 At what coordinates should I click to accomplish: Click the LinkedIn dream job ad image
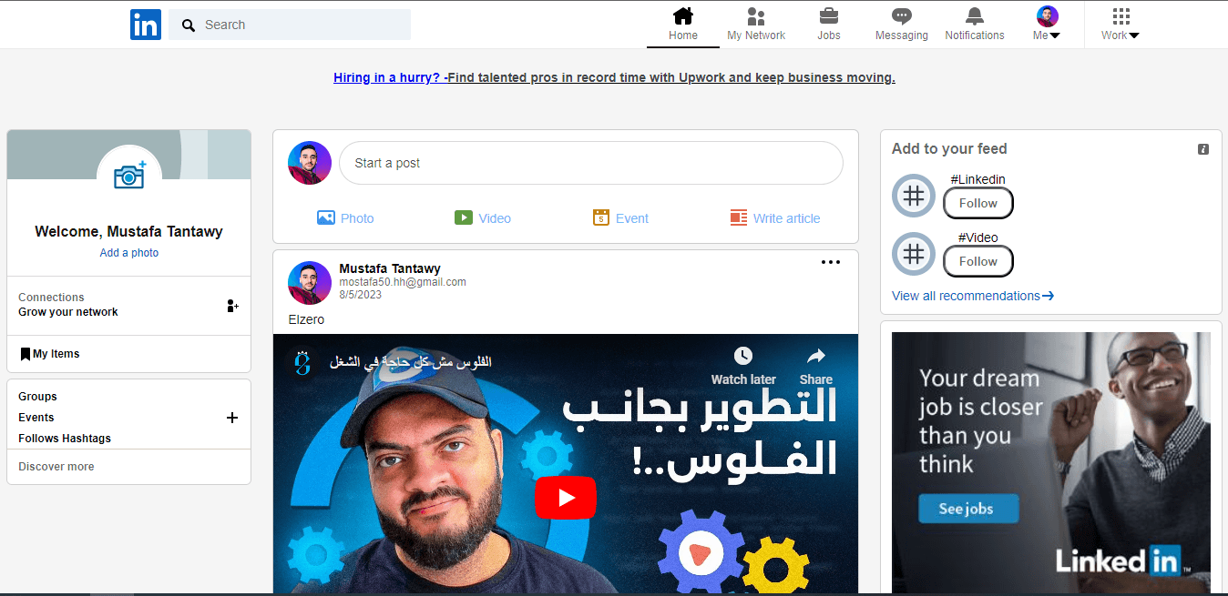point(1051,462)
